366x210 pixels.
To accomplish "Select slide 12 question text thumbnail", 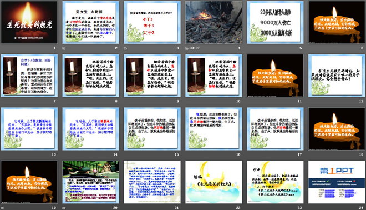I will point(337,76).
